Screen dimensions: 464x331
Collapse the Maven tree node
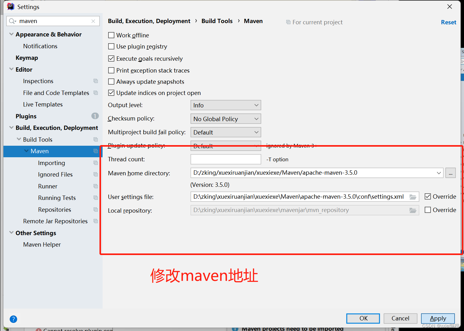coord(26,151)
